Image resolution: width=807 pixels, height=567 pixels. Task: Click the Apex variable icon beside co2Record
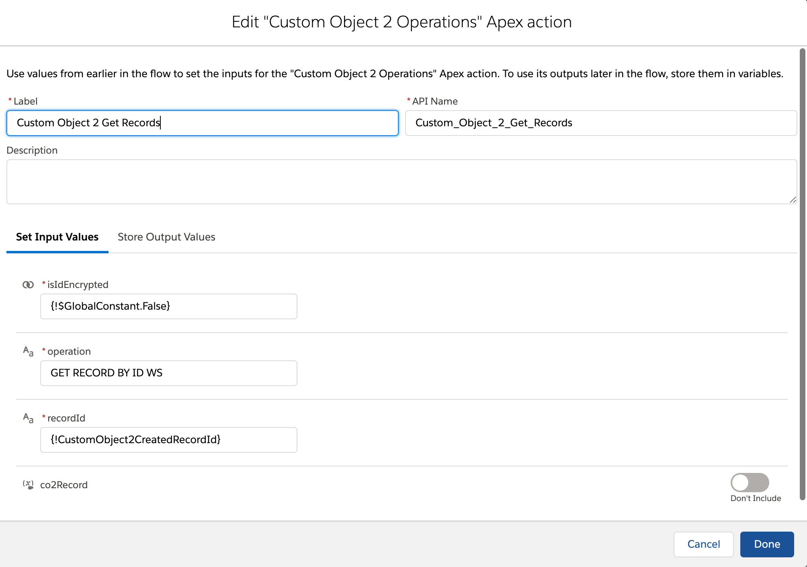point(28,485)
